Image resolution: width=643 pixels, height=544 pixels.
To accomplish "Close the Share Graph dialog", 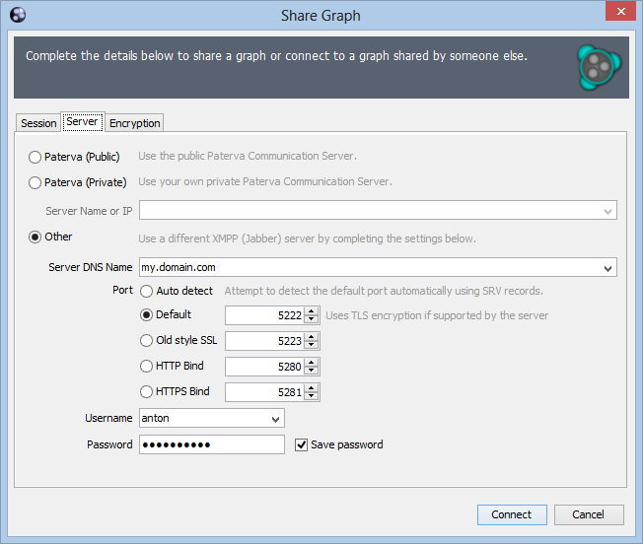I will pyautogui.click(x=621, y=11).
